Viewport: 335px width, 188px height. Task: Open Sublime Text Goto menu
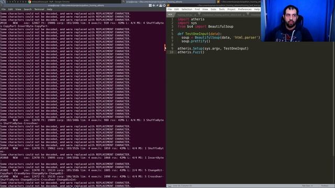214,9
